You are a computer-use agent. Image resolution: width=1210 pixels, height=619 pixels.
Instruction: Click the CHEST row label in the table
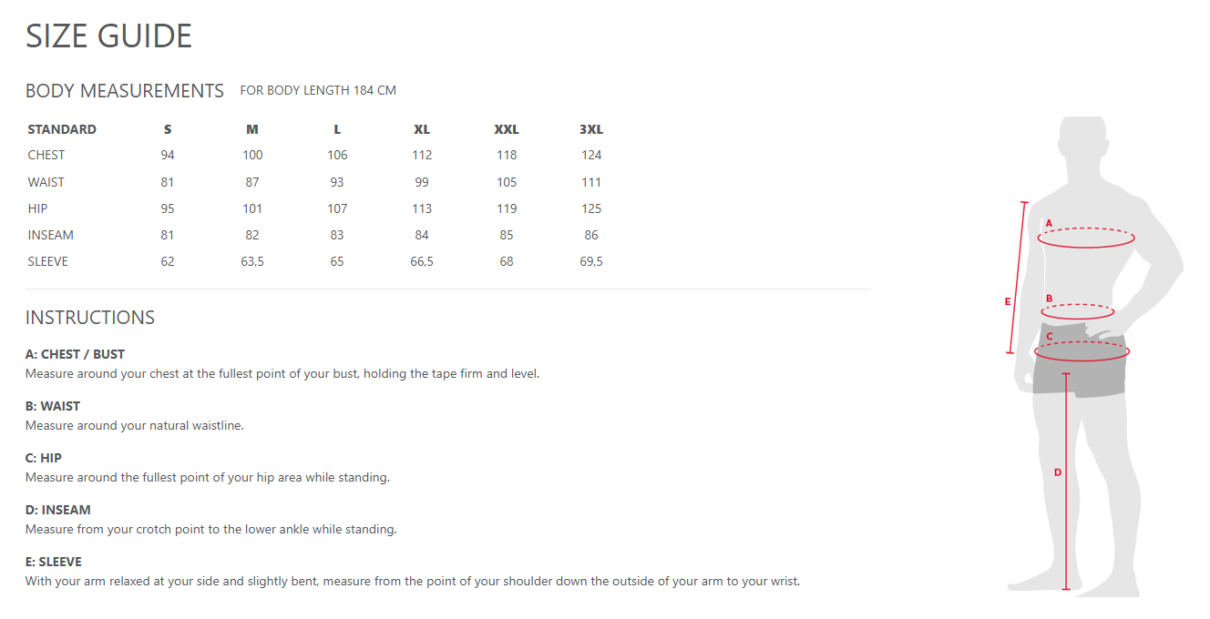(46, 155)
